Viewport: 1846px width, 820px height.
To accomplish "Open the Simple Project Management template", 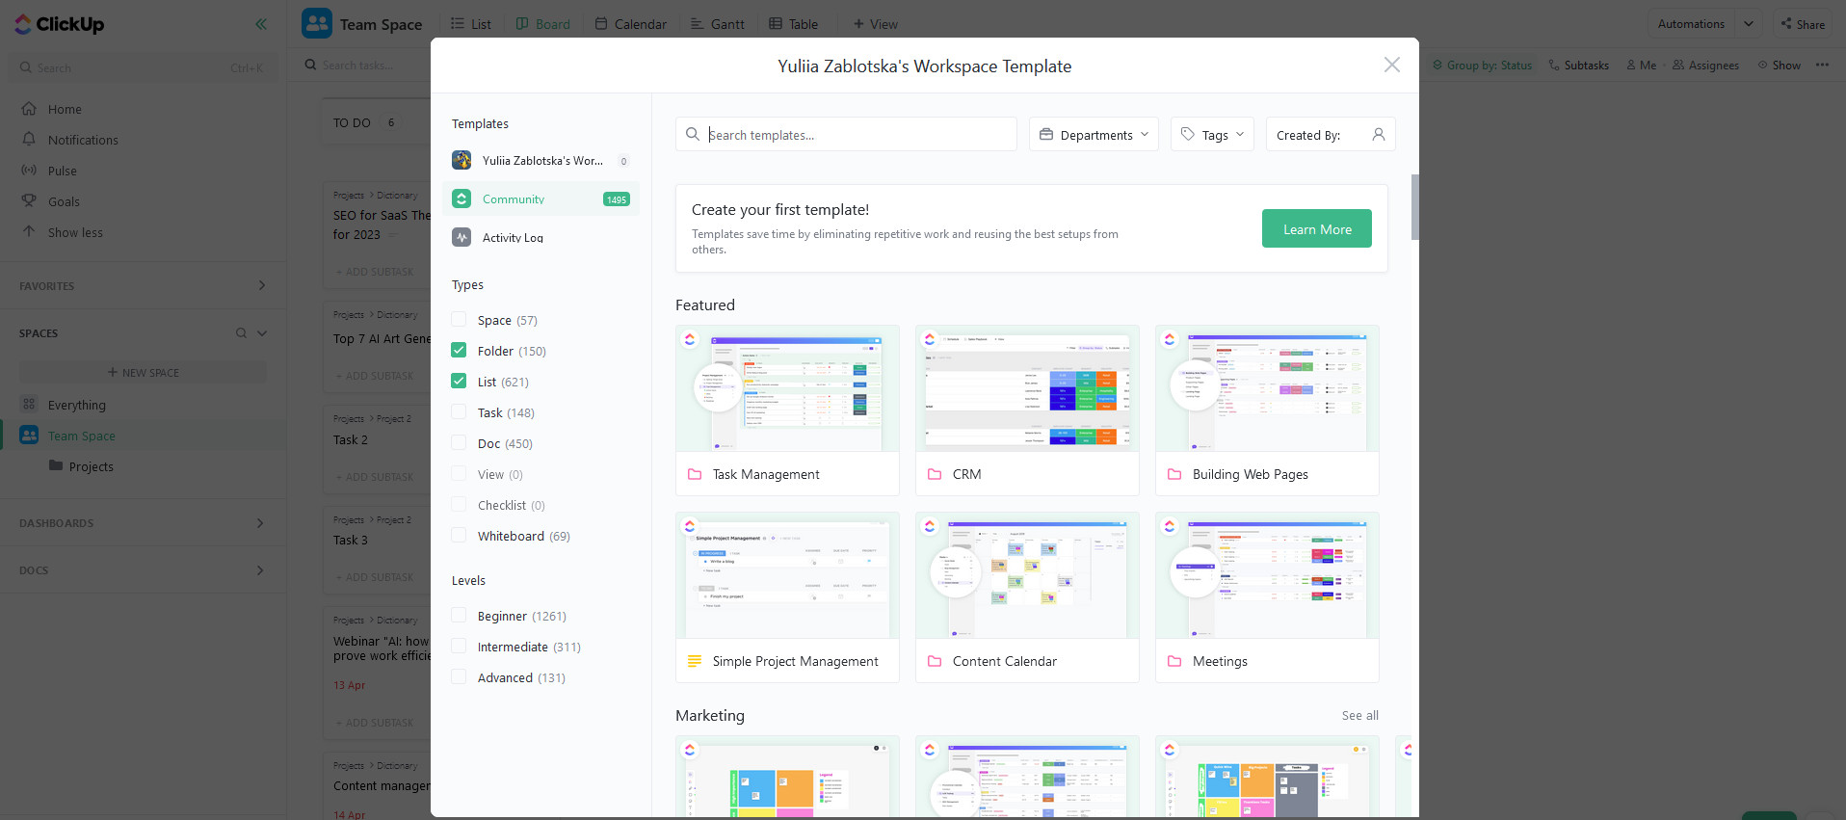I will [787, 597].
